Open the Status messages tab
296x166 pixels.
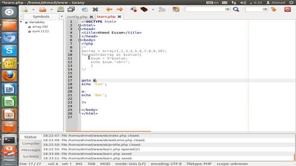click(x=31, y=137)
